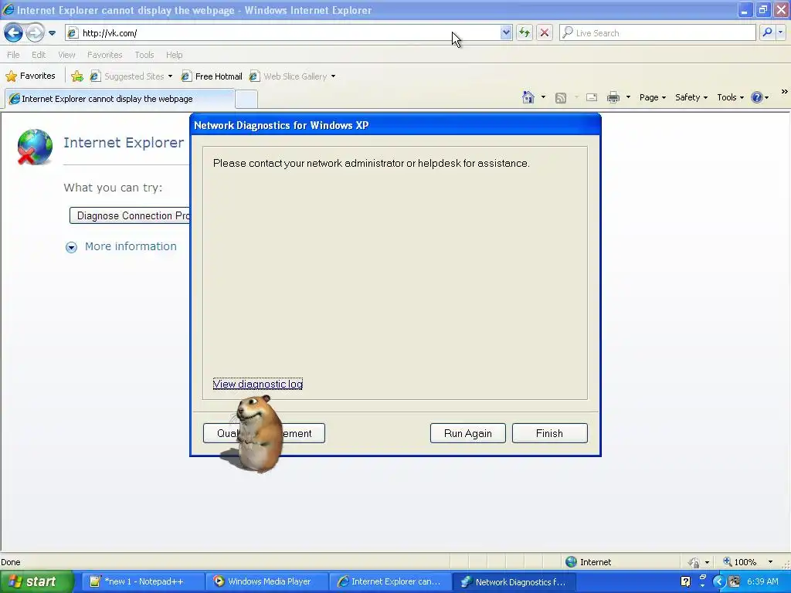Image resolution: width=791 pixels, height=593 pixels.
Task: Switch to Internet Explorer taskbar button
Action: [x=389, y=582]
